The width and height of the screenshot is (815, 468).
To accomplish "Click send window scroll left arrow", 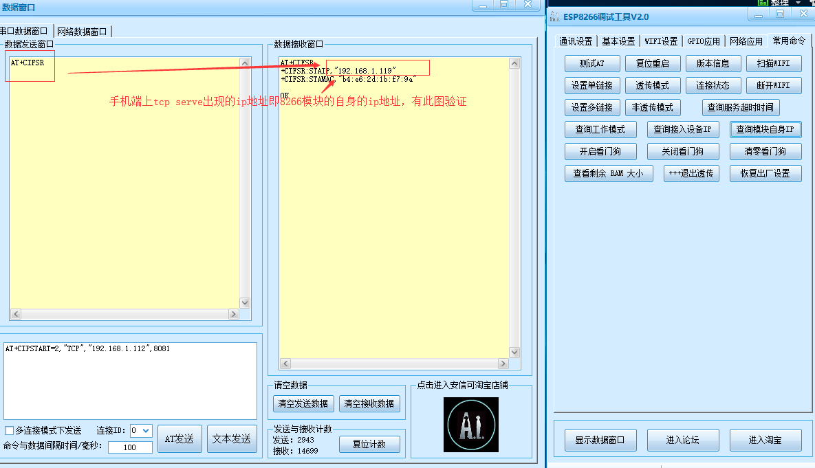I will (x=16, y=314).
